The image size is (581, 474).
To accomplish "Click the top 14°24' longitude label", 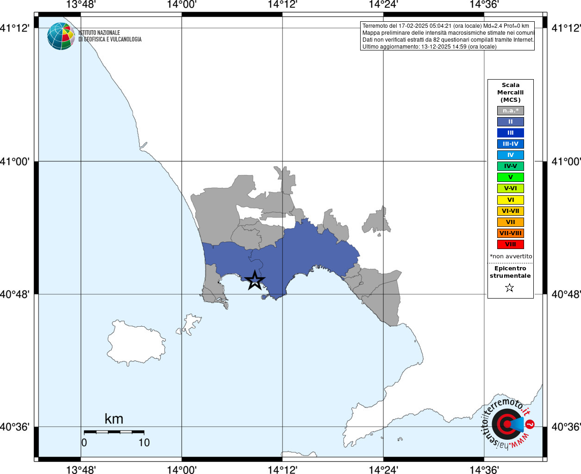I will click(383, 5).
